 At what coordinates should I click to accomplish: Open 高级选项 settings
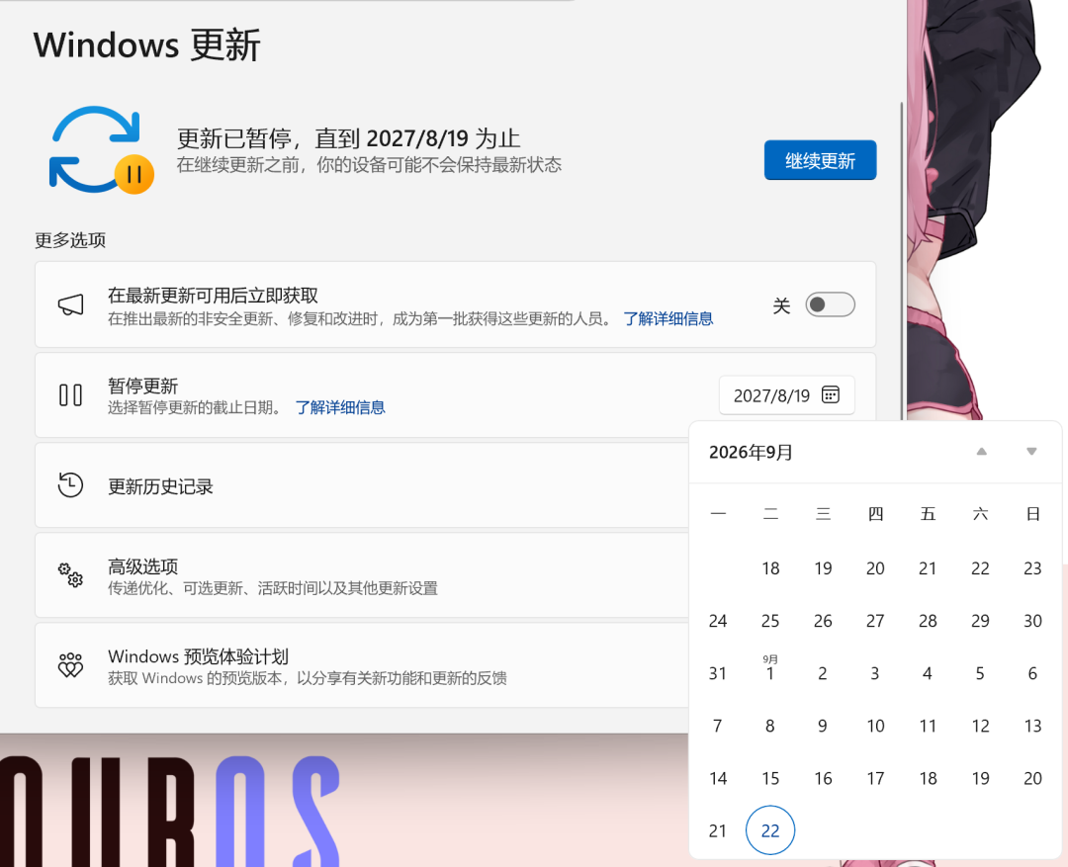(x=362, y=574)
